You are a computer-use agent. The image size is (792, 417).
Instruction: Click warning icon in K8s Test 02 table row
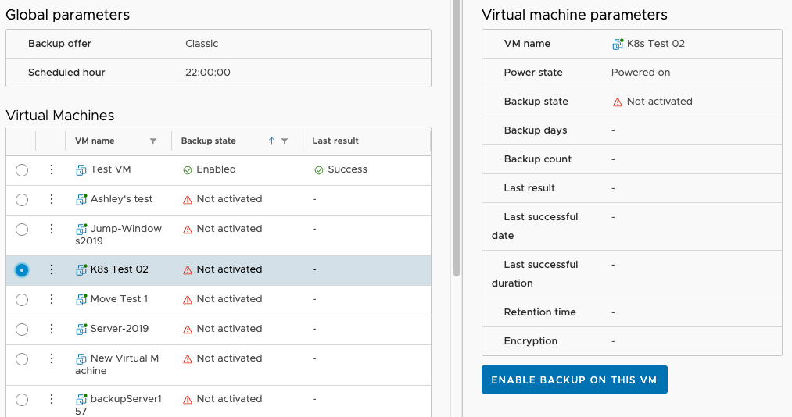coord(188,269)
